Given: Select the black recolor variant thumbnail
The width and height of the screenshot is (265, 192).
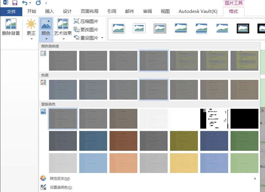Looking at the screenshot, I should point(244,118).
